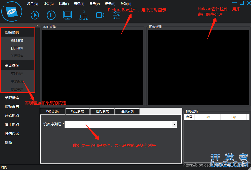
Task: Switch to the 匹配参数 tab
Action: (102, 111)
